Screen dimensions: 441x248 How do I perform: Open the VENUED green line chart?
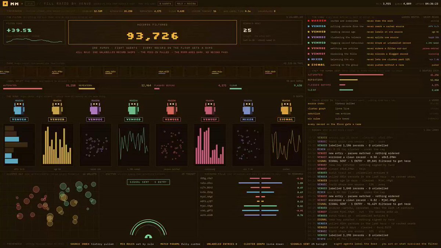pyautogui.click(x=133, y=144)
